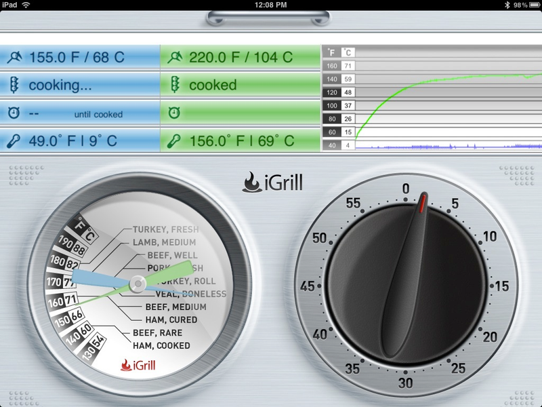Tap the 45 mark on timer dial
542x407 pixels.
tap(308, 286)
